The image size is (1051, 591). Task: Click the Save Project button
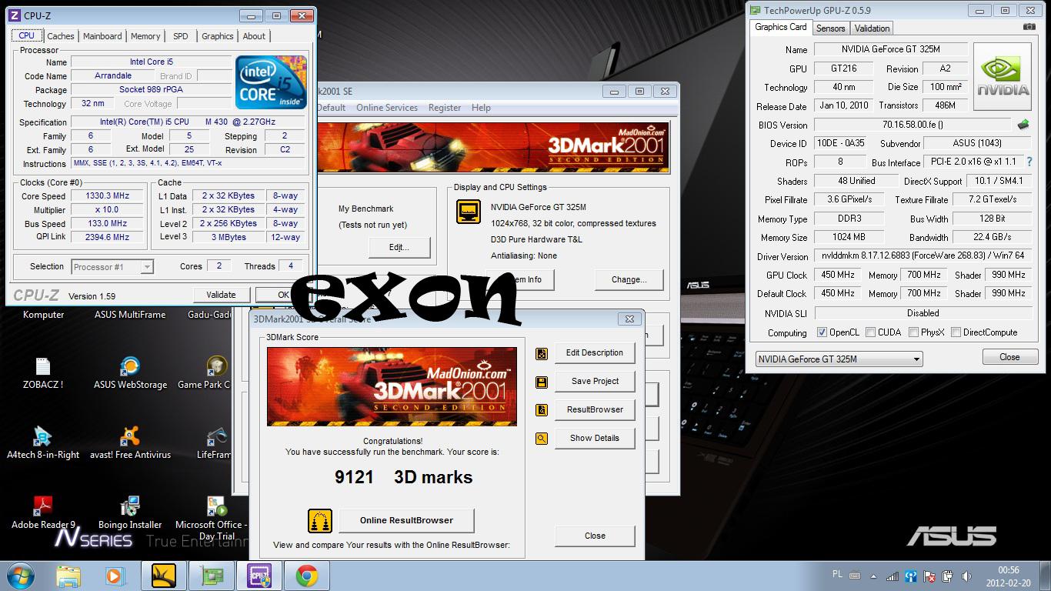(595, 382)
